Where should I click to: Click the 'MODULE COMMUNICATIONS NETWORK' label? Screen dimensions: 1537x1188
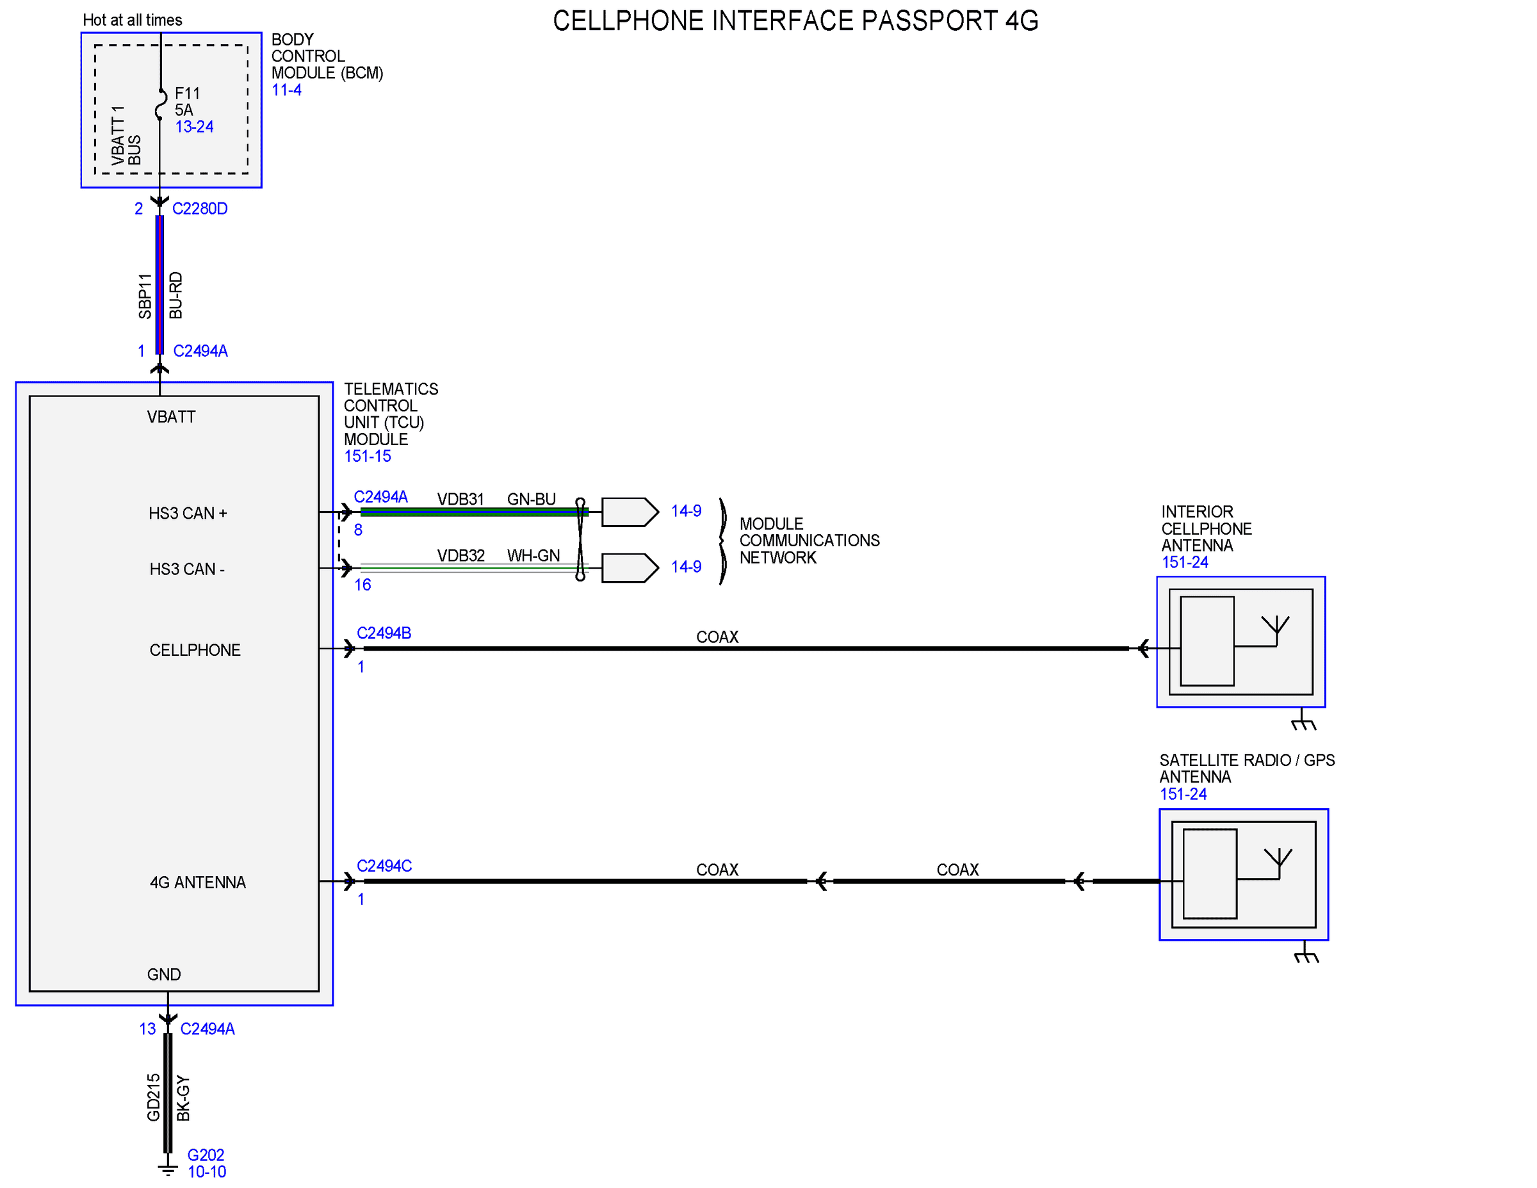tap(809, 541)
